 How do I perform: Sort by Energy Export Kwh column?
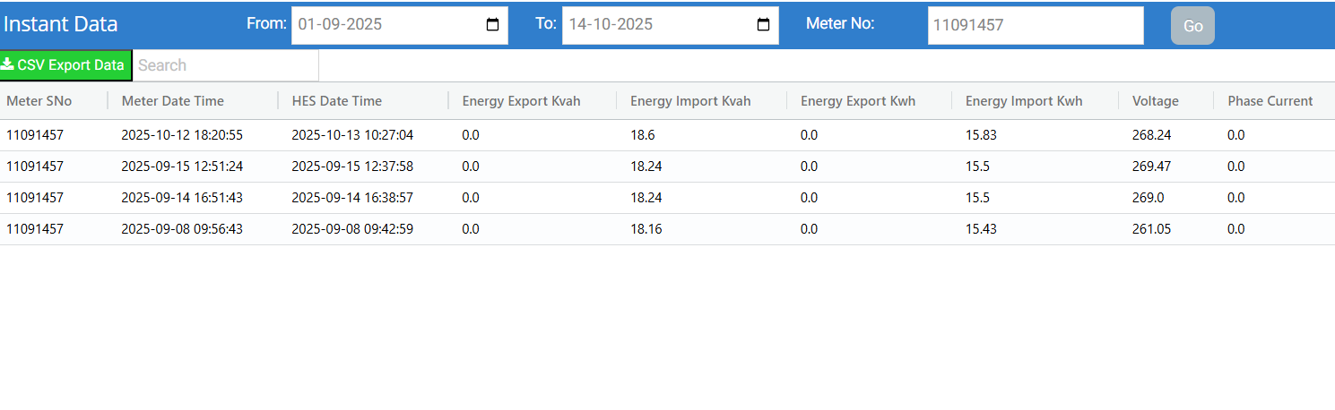point(858,101)
